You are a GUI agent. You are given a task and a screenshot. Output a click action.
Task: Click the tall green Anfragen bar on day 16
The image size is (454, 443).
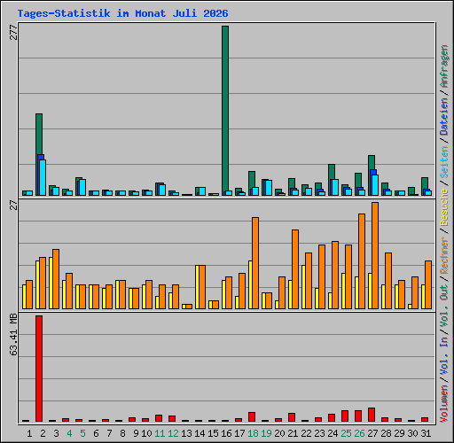click(x=225, y=111)
